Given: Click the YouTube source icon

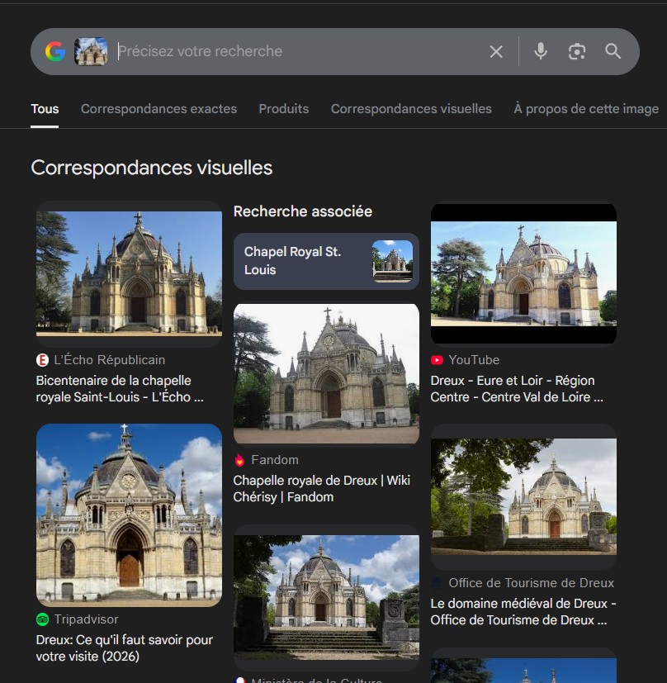Looking at the screenshot, I should point(437,360).
